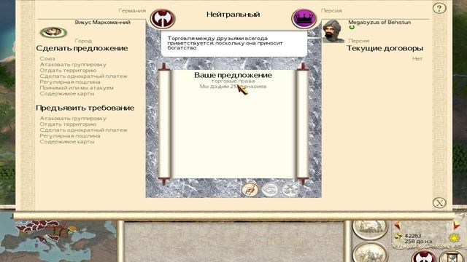Click the handshake propose-offer button
The height and width of the screenshot is (262, 467).
point(250,189)
